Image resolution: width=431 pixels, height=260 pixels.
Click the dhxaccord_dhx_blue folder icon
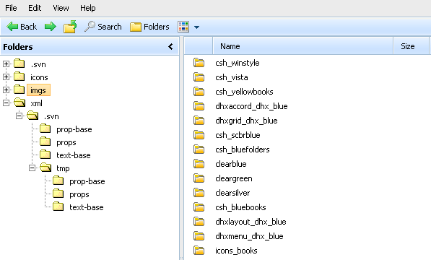[199, 106]
